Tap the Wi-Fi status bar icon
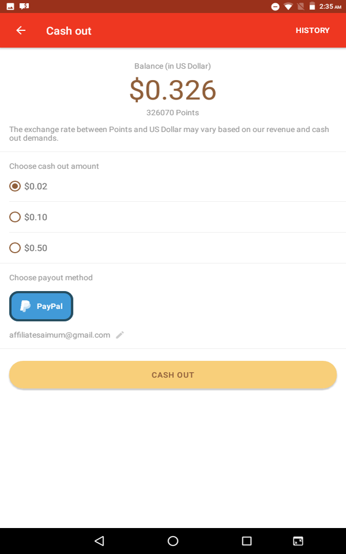Screen dimensions: 346x554 [x=288, y=6]
